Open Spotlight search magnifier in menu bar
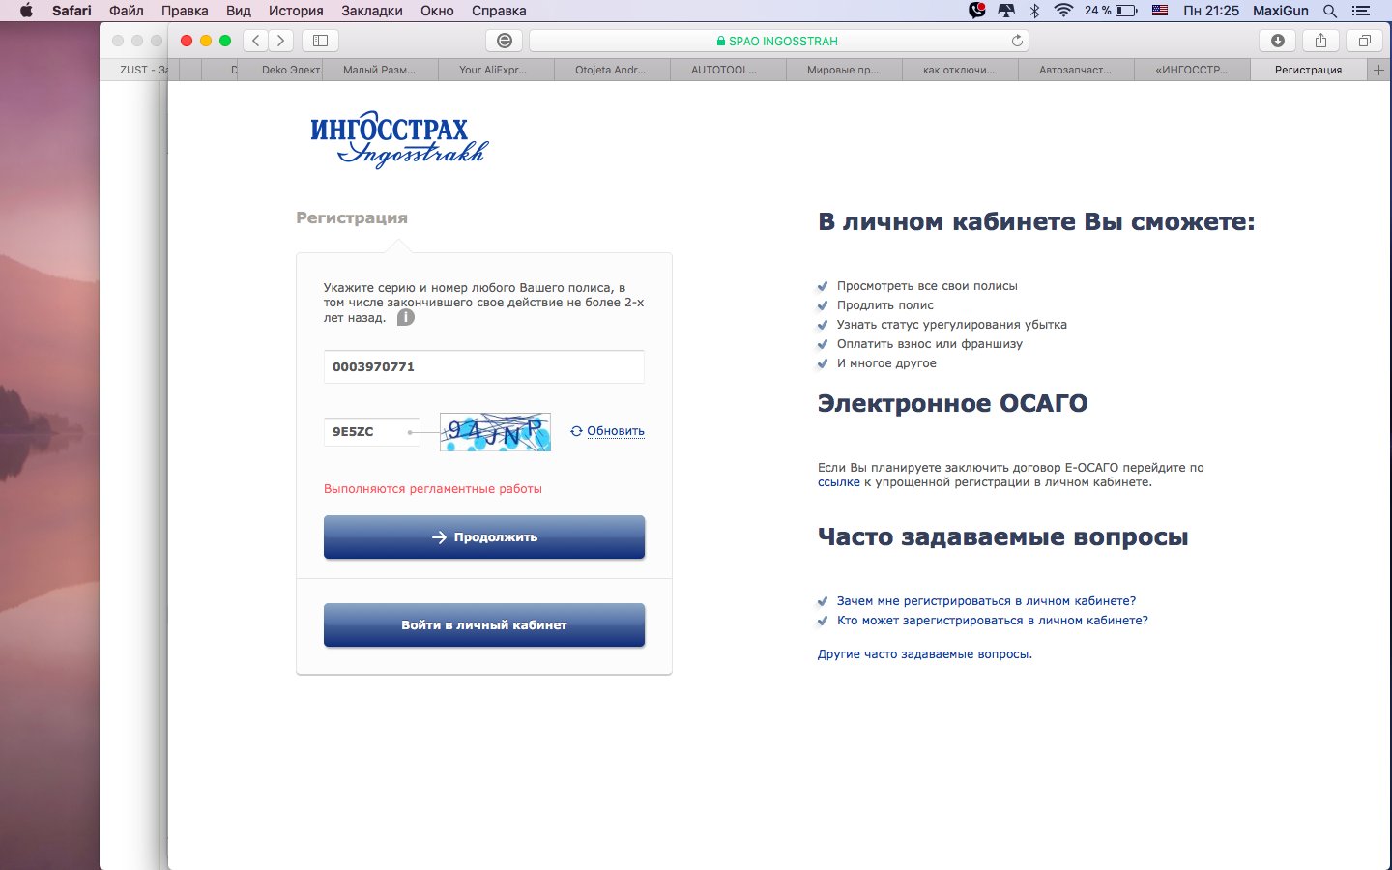The height and width of the screenshot is (870, 1392). 1330,11
